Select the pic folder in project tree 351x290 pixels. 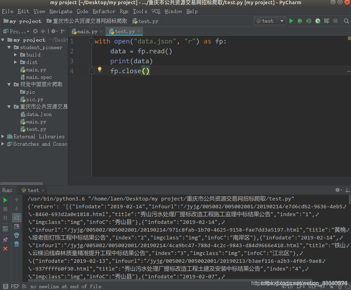(28, 92)
